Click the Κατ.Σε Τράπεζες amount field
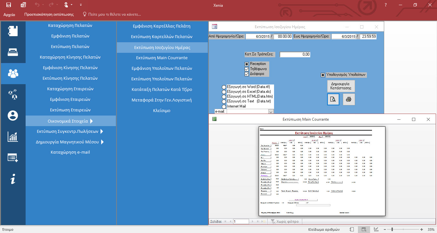 pos(295,55)
